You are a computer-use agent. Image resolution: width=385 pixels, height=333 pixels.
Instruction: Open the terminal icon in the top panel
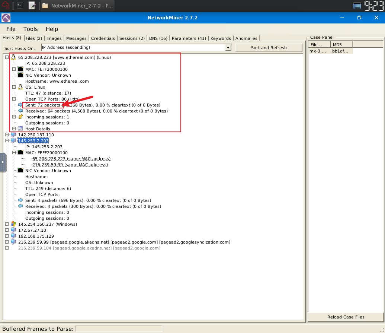(x=20, y=6)
